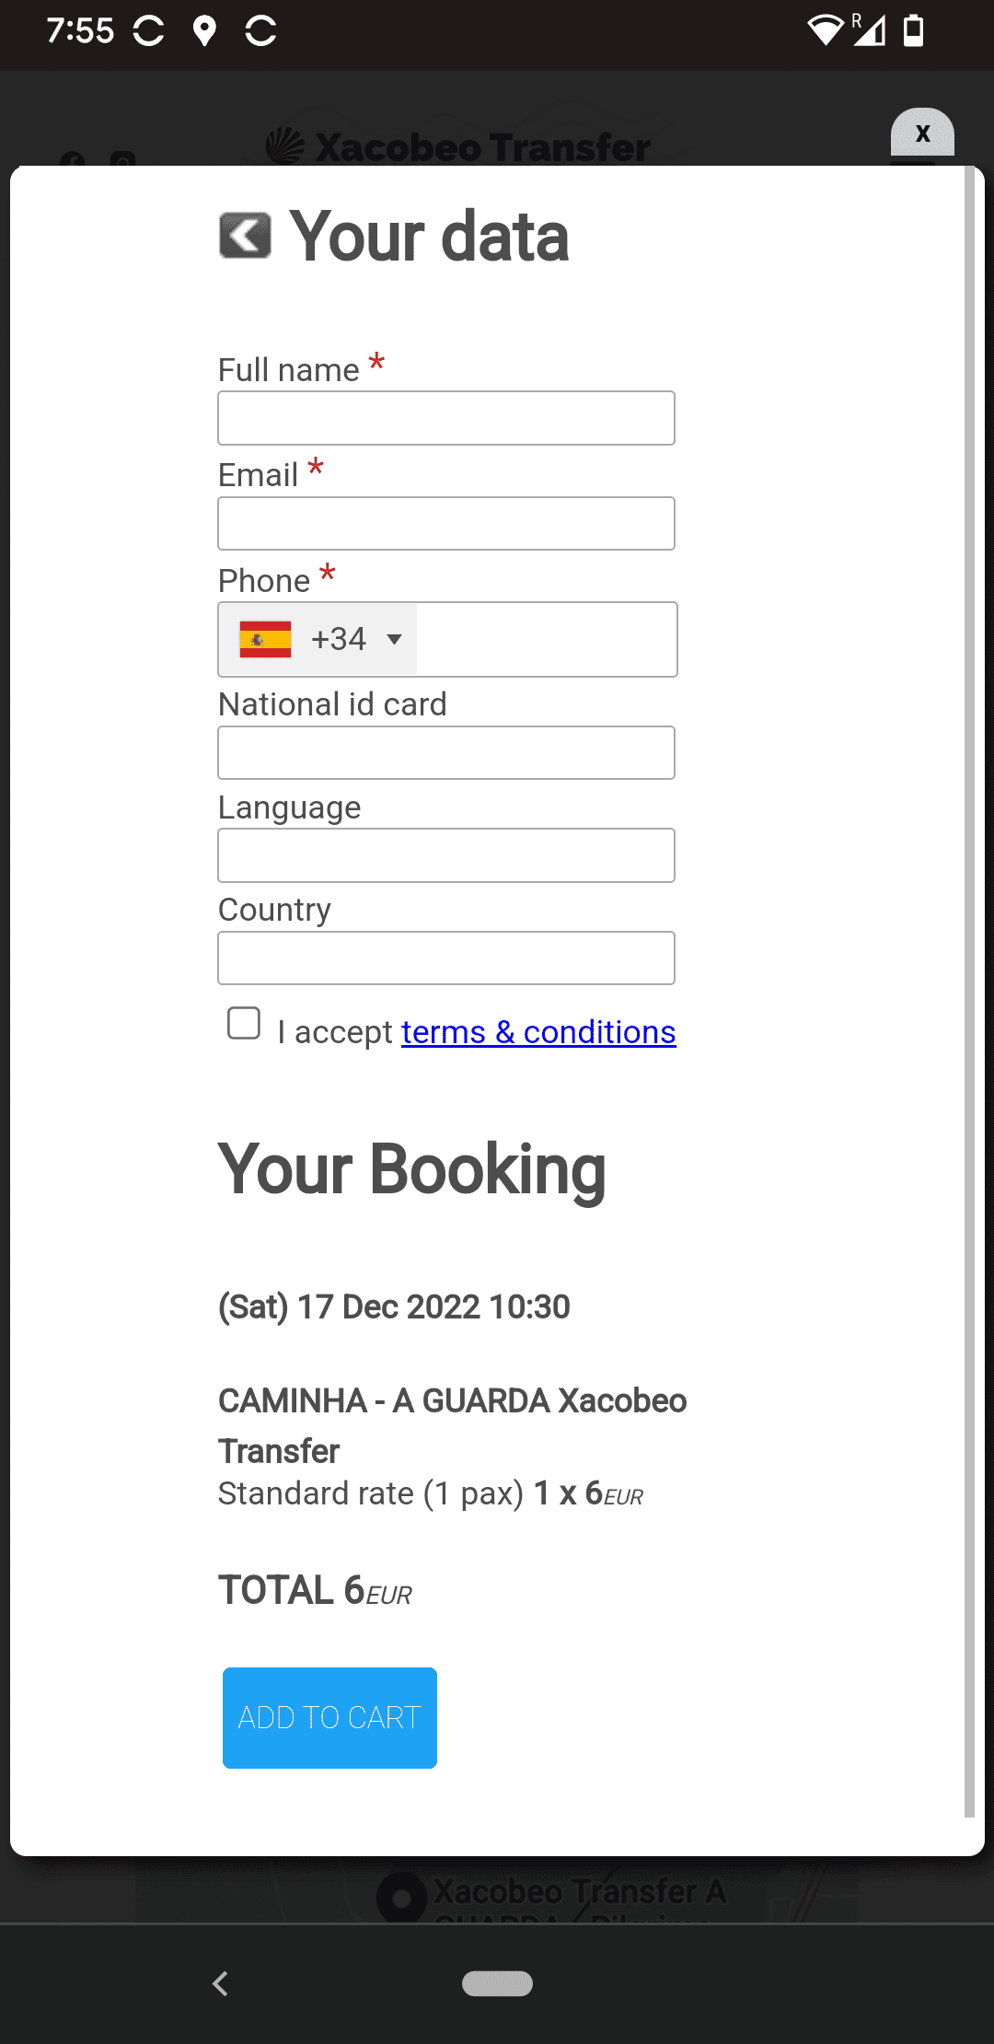Screen dimensions: 994x2044
Task: Click the popup's vertical scrollbar
Action: click(968, 993)
